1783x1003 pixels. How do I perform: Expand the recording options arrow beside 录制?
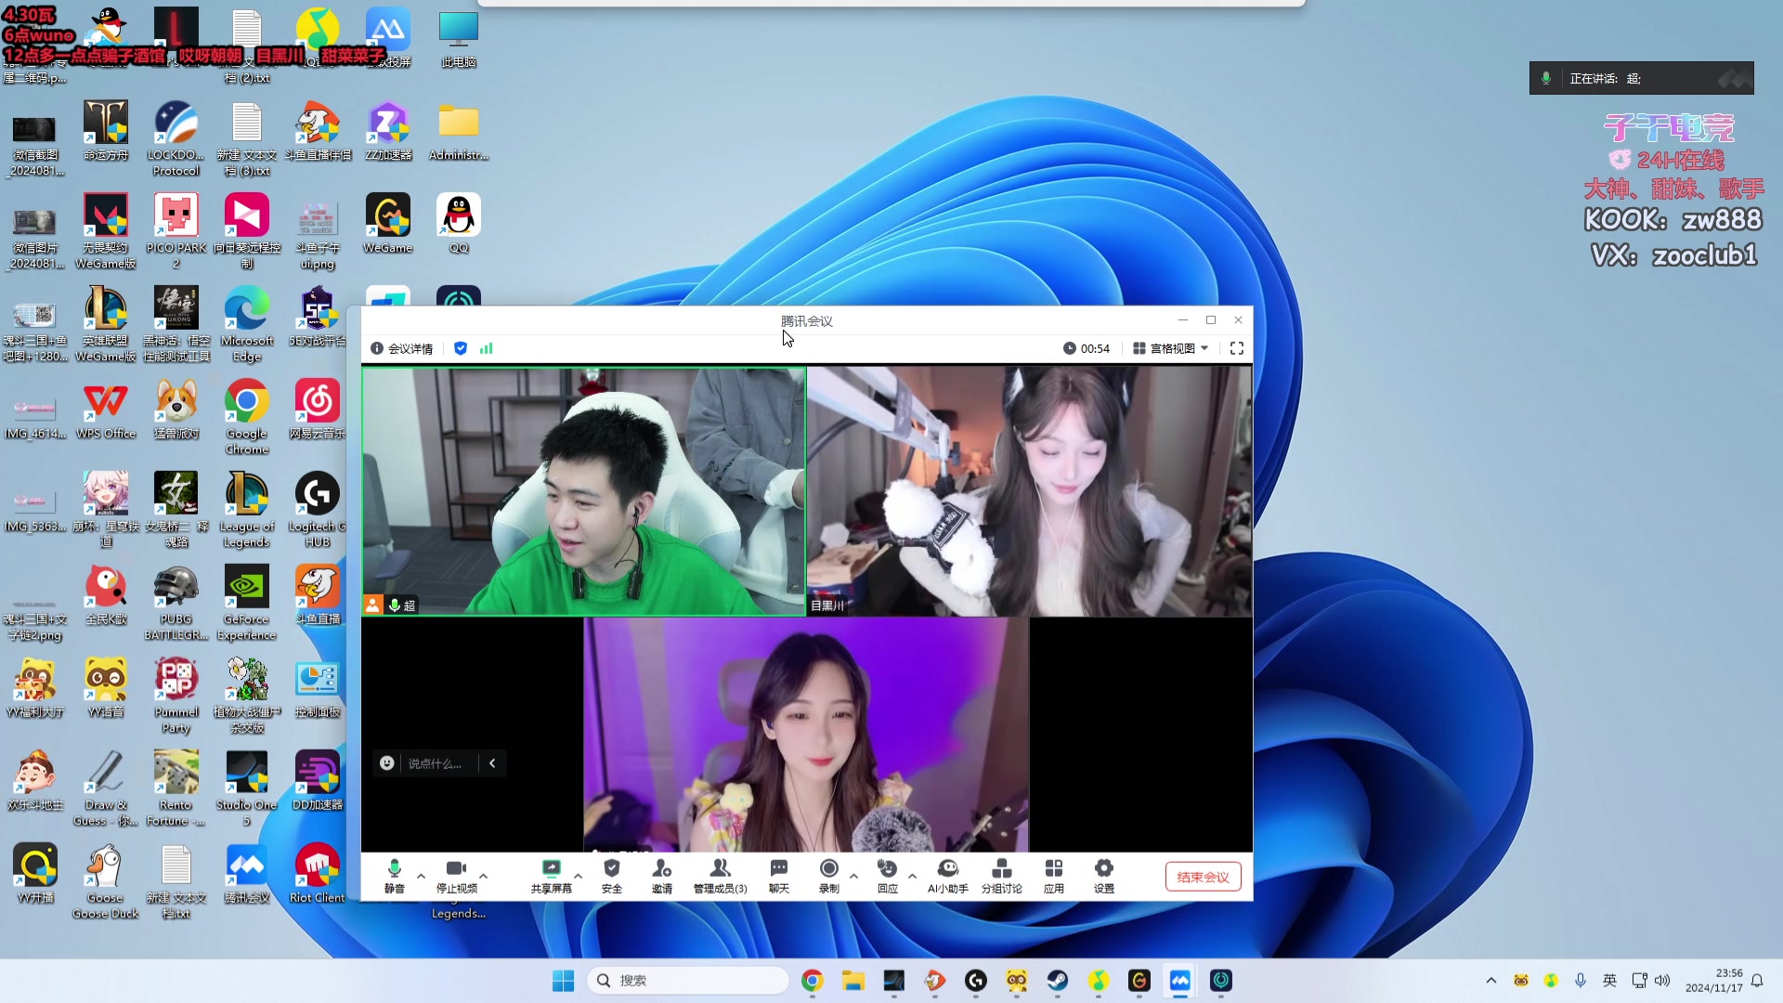pyautogui.click(x=853, y=876)
